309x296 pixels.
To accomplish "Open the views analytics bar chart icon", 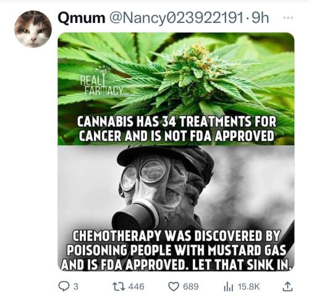I will tap(228, 287).
